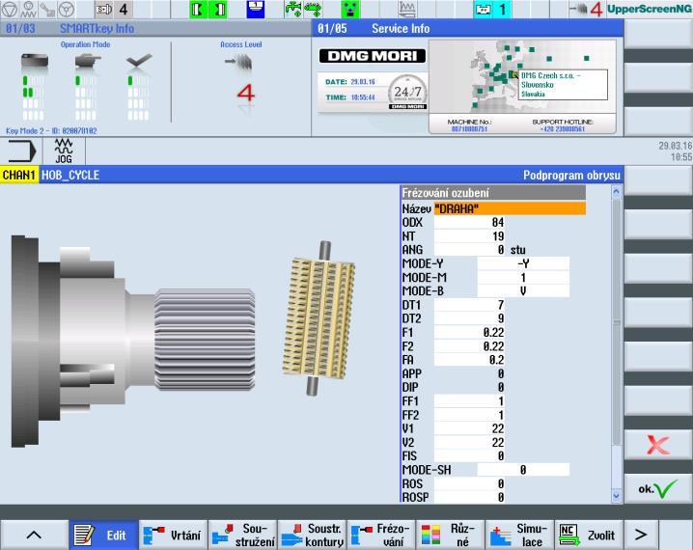
Task: Click the JOG mode icon
Action: tap(64, 151)
